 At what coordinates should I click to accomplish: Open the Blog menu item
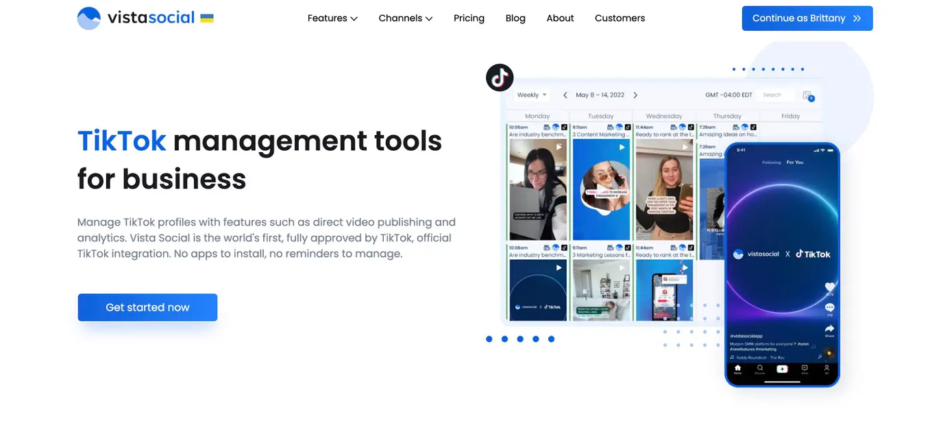tap(515, 19)
